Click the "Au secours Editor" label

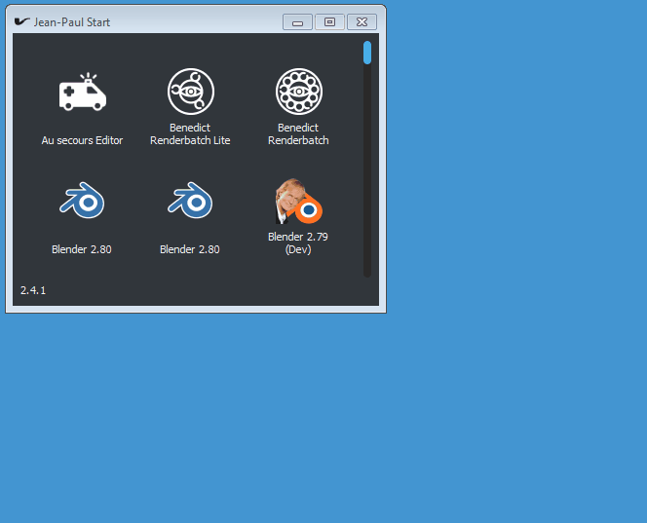pyautogui.click(x=82, y=140)
